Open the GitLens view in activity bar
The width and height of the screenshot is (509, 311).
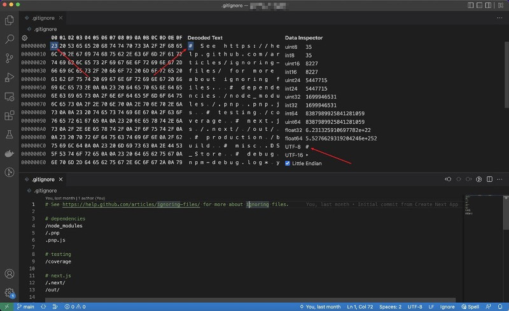10,173
